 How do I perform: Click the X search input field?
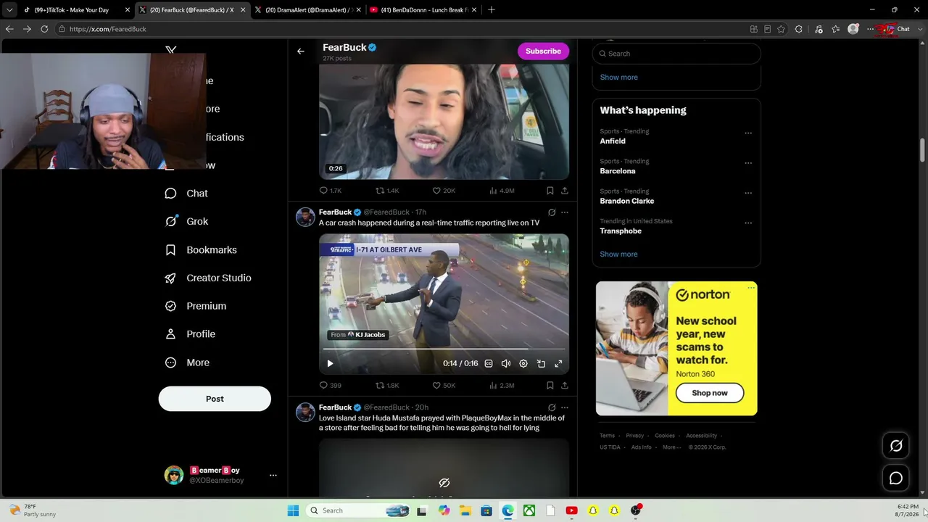tap(676, 54)
